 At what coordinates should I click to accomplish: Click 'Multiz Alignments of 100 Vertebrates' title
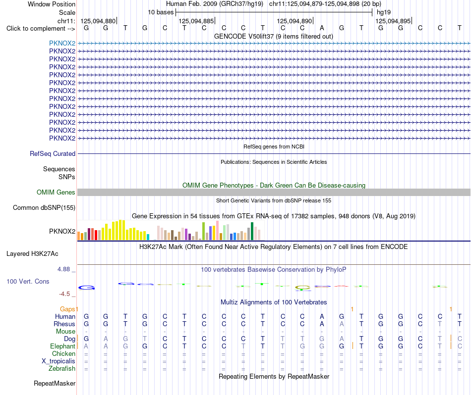(274, 302)
